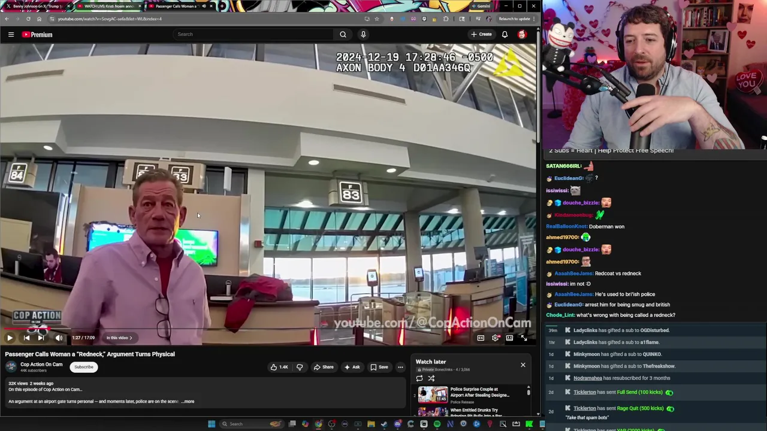
Task: Enter fullscreen video mode
Action: click(x=524, y=338)
